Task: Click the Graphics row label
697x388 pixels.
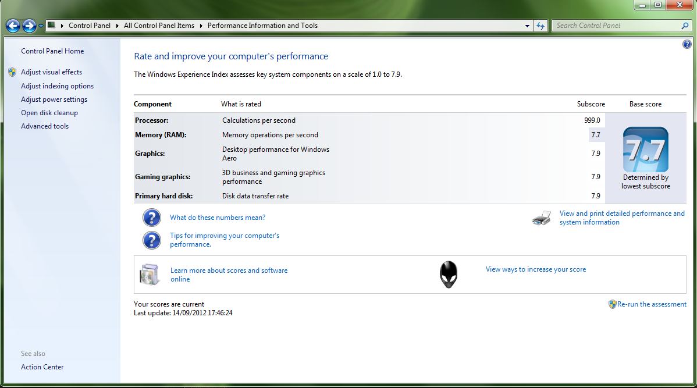Action: [x=150, y=154]
